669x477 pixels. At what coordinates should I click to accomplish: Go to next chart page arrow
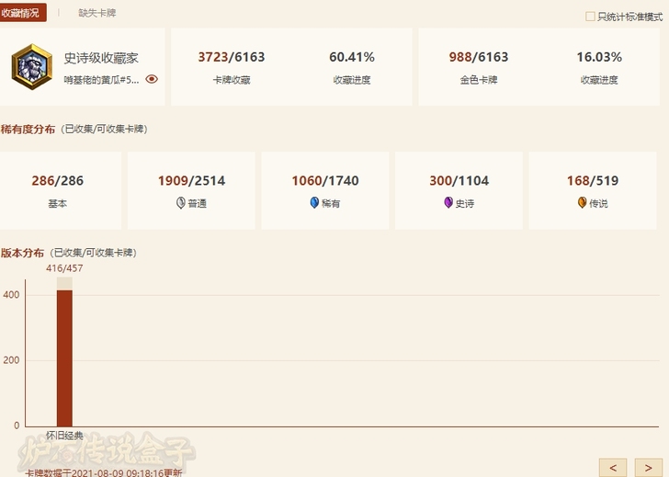(x=649, y=468)
